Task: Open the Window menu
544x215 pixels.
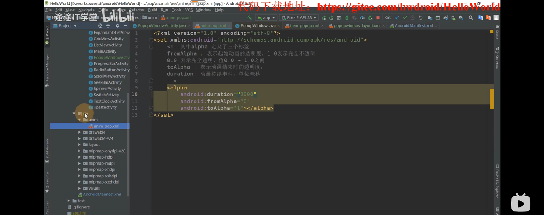Action: (204, 10)
